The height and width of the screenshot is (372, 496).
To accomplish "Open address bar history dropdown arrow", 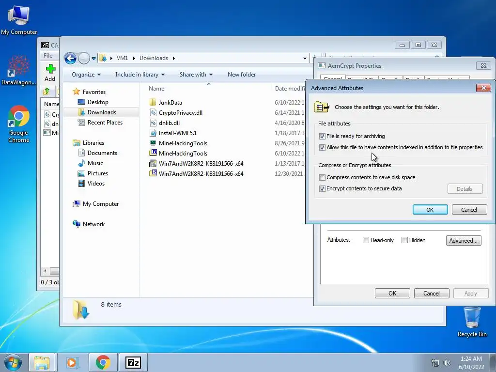I will 305,58.
